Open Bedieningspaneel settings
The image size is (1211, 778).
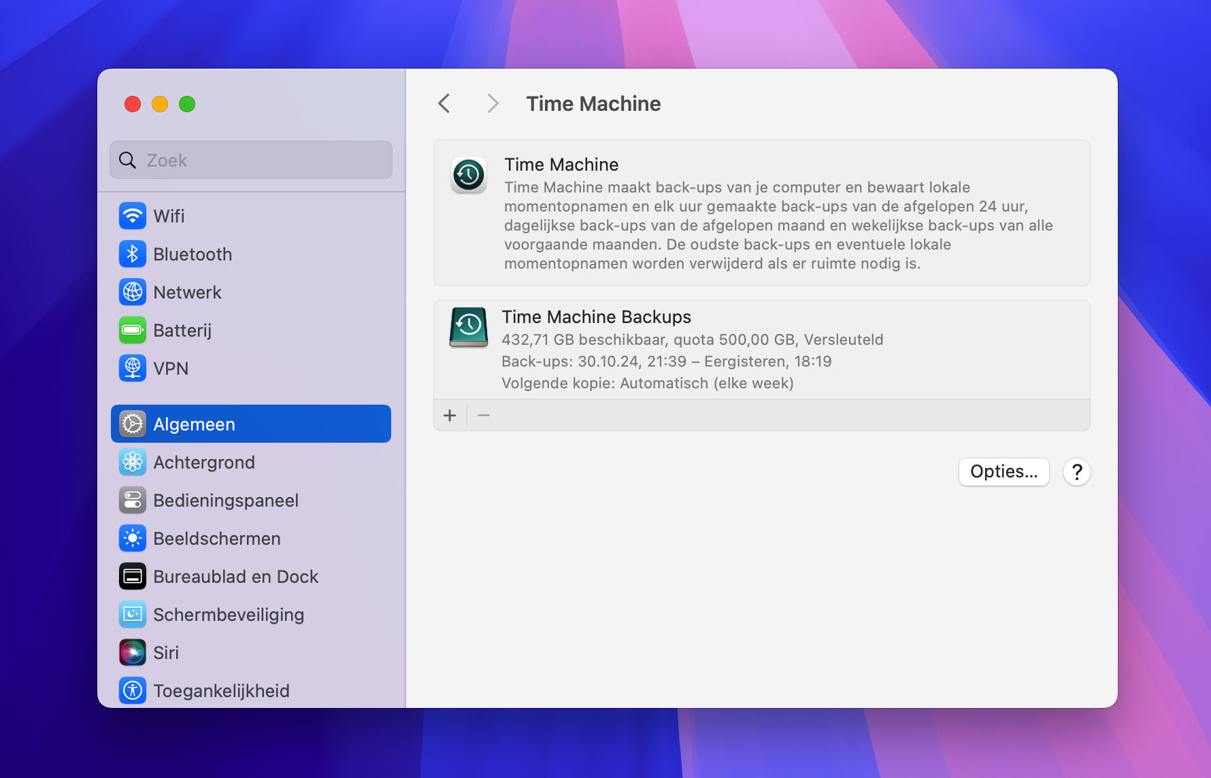[251, 501]
